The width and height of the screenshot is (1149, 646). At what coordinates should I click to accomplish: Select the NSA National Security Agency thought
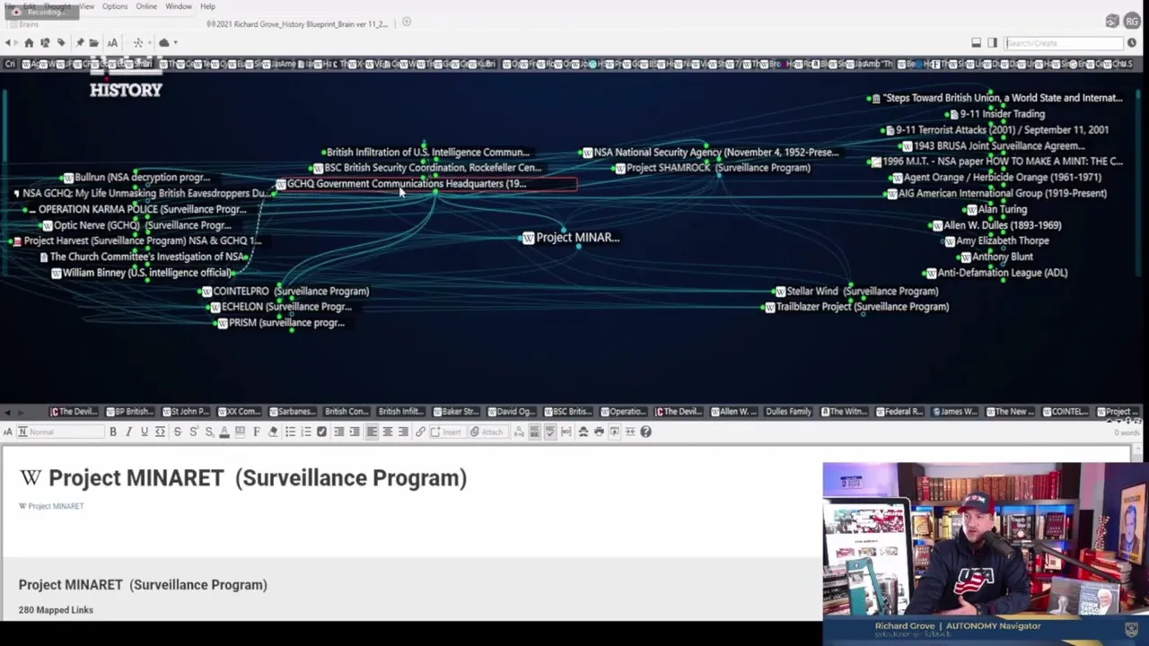click(x=709, y=153)
